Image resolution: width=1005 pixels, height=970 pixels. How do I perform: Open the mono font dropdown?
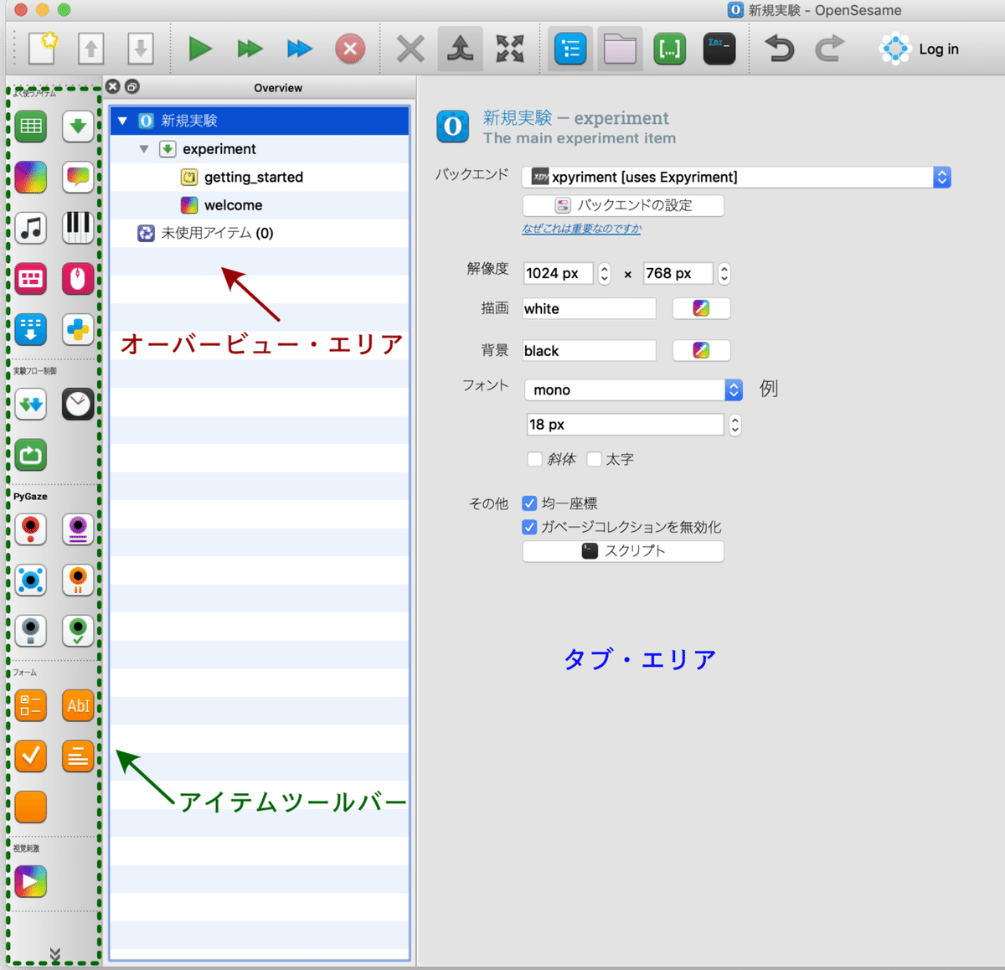coord(633,390)
